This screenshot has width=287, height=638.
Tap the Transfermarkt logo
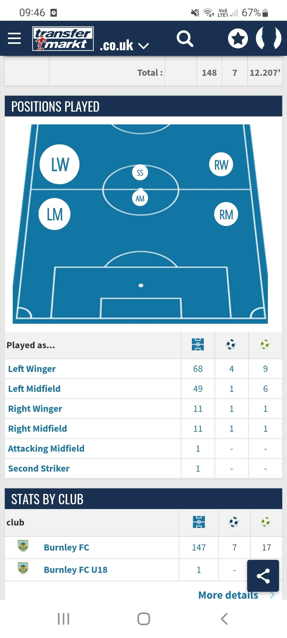[63, 39]
